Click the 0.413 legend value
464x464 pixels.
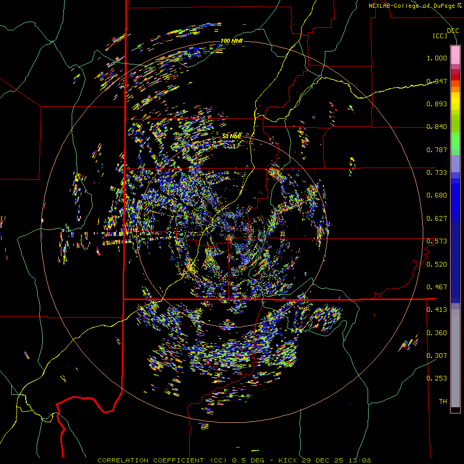[437, 310]
